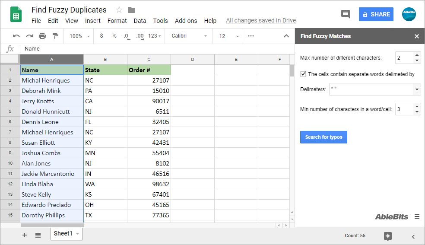Open the Help menu
This screenshot has width=425, height=245.
[x=210, y=21]
